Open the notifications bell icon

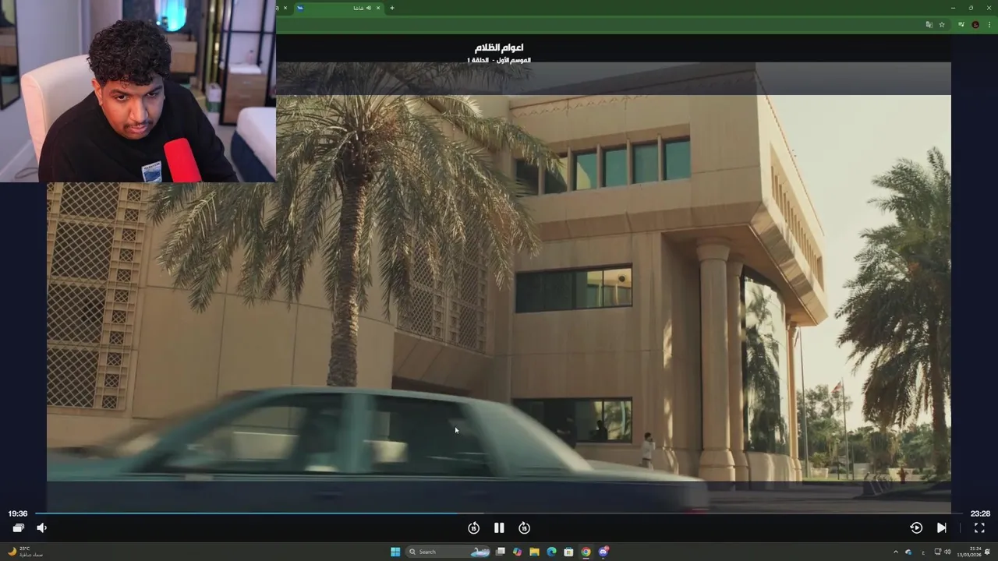(987, 552)
